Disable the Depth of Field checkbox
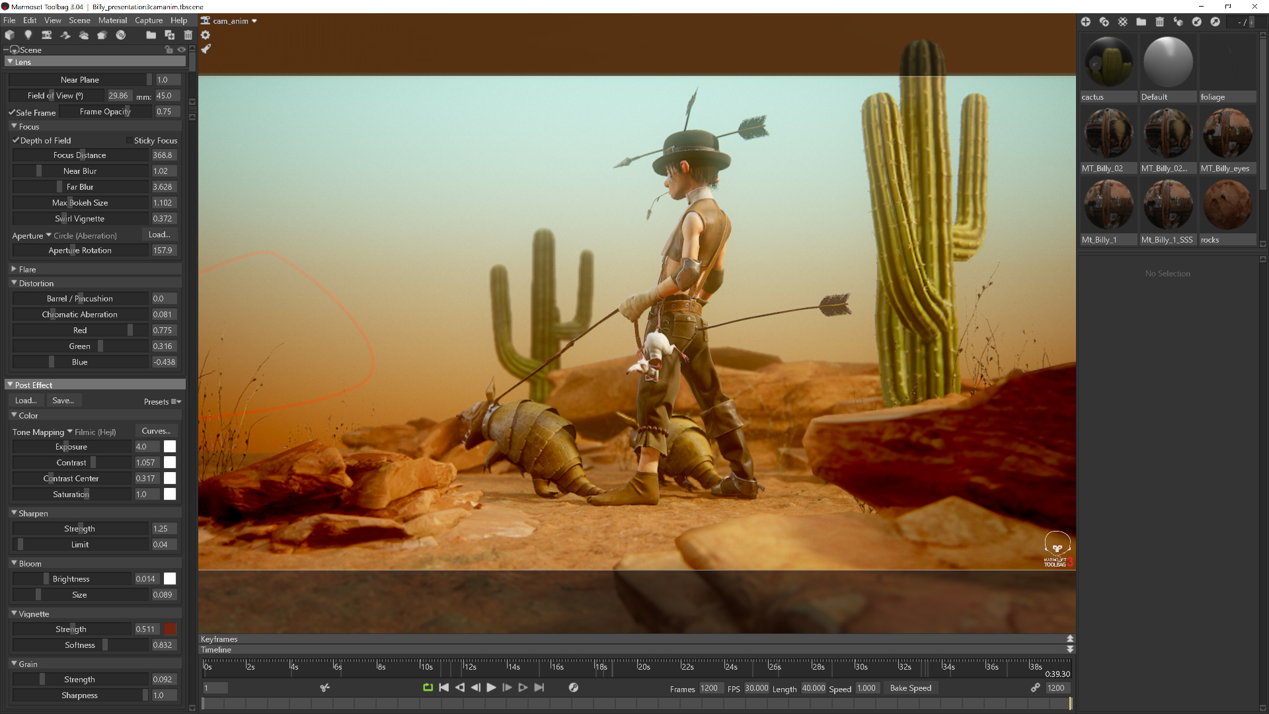 16,140
